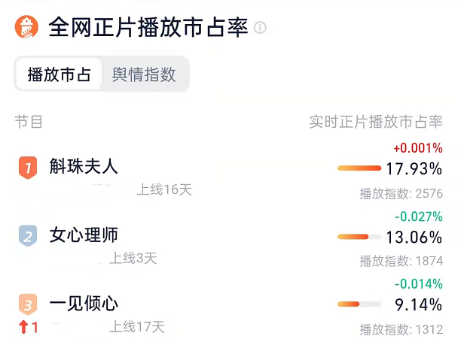Open the 女心理师 program entry

click(84, 235)
